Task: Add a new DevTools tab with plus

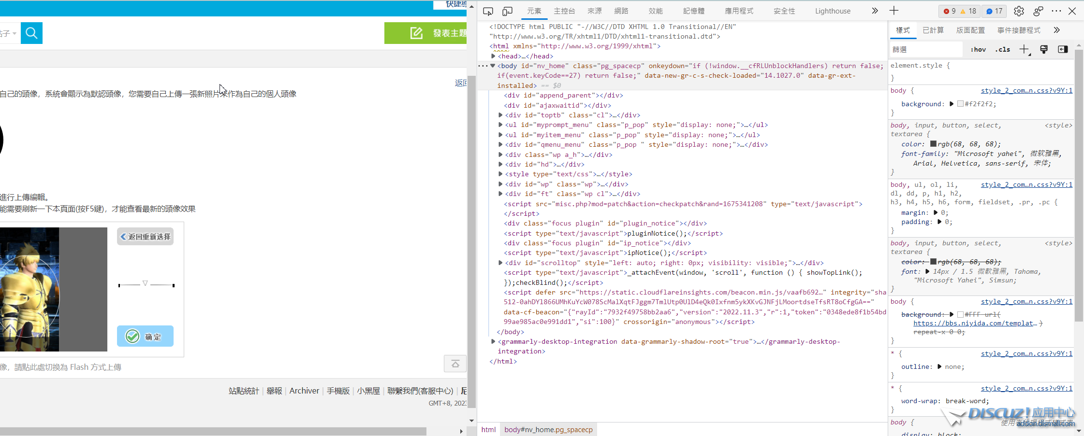Action: pyautogui.click(x=894, y=11)
